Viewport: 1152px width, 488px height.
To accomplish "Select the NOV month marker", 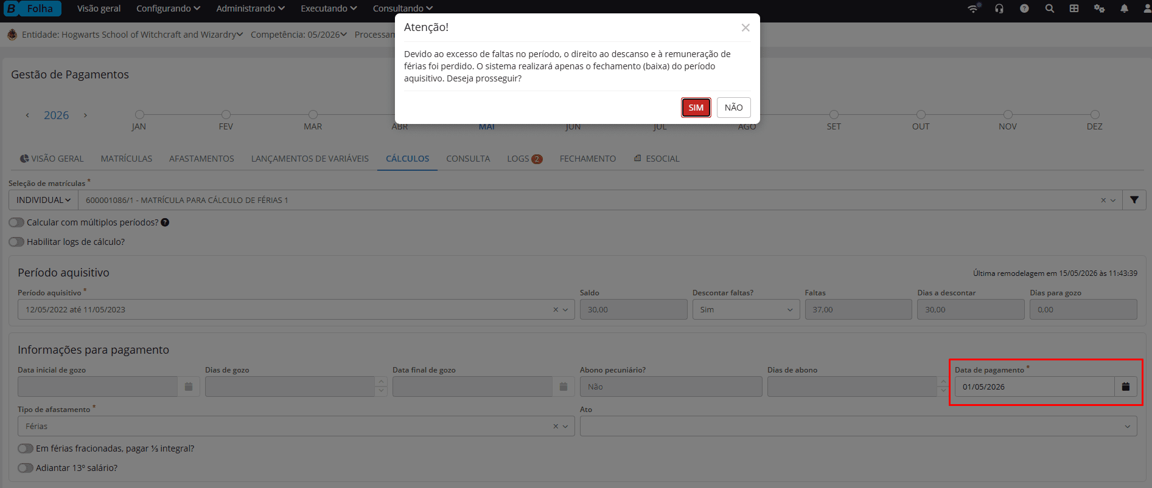I will pyautogui.click(x=1008, y=114).
